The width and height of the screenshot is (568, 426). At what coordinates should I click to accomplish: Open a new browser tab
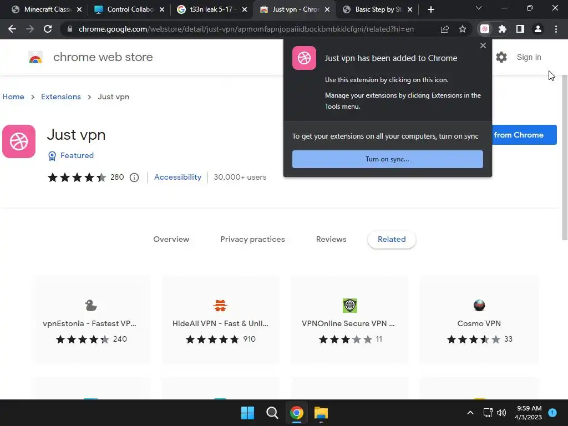coord(430,9)
